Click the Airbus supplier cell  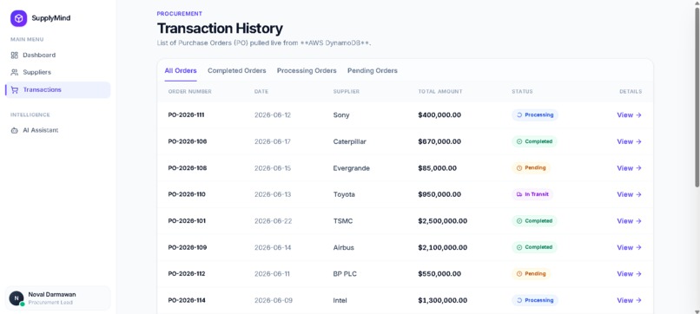(344, 247)
